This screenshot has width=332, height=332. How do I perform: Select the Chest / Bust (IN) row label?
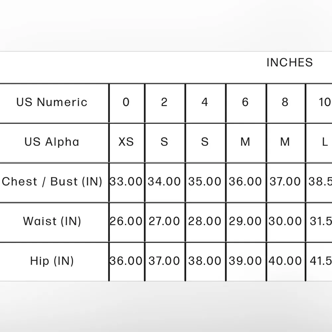coord(52,182)
